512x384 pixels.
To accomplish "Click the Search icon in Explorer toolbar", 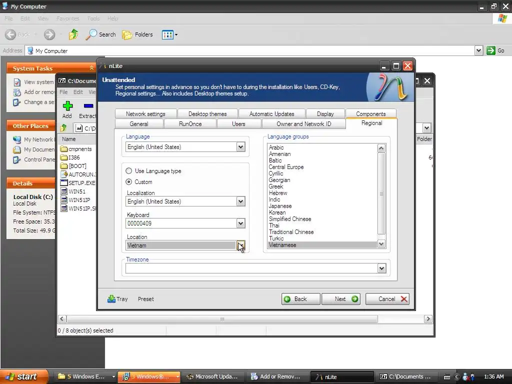I will (91, 34).
